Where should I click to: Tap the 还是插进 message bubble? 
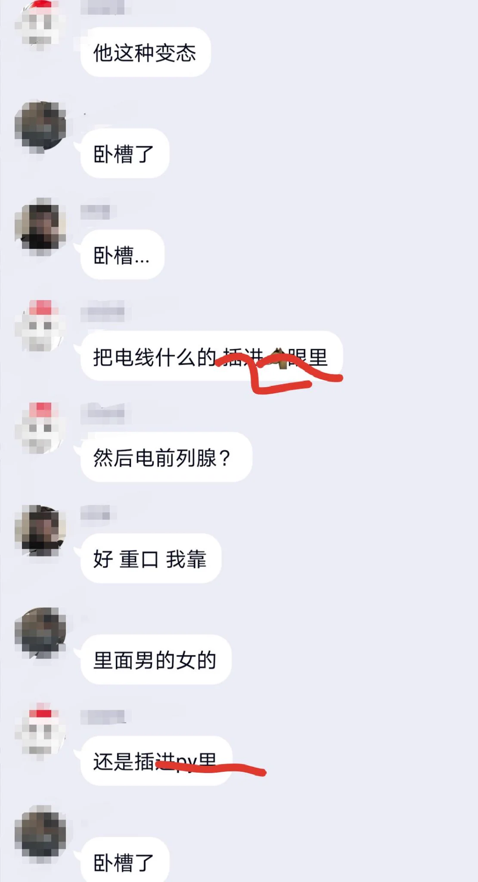click(x=156, y=761)
